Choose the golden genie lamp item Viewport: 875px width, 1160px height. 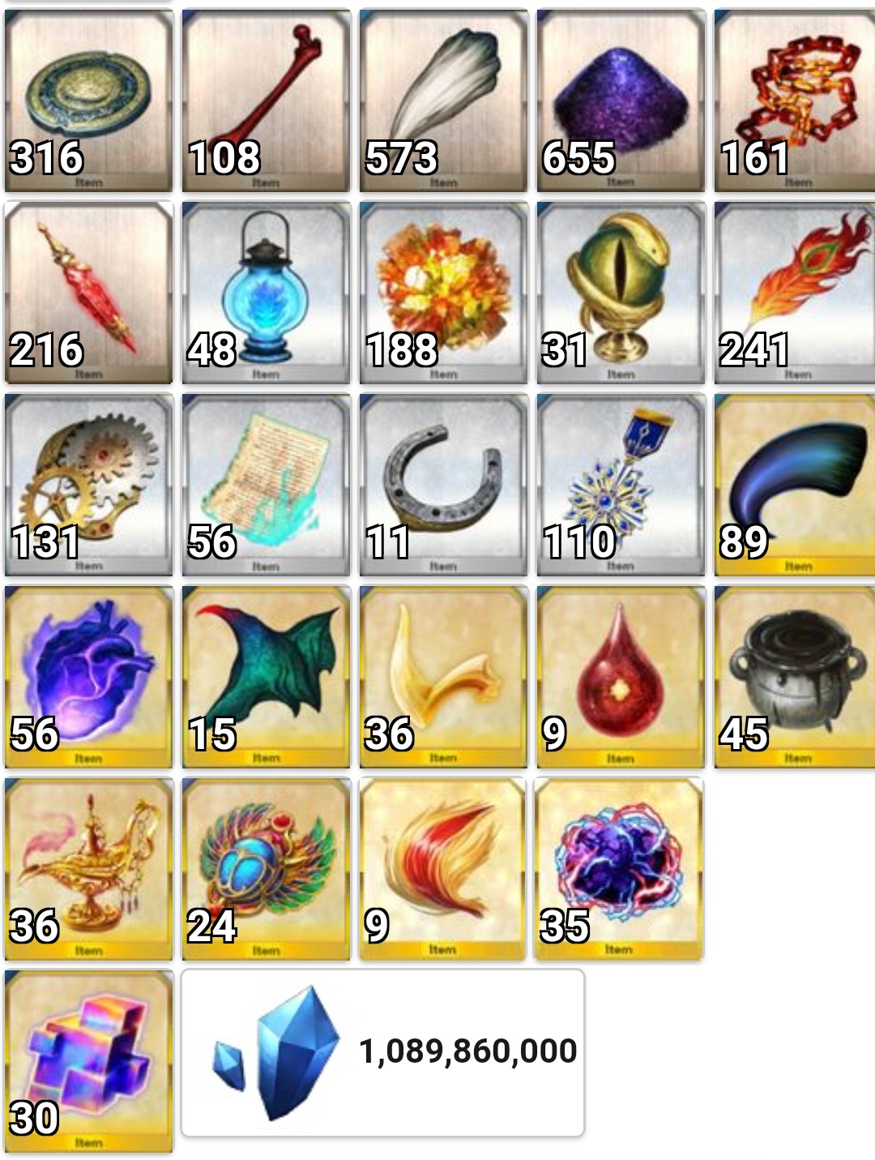(x=88, y=869)
